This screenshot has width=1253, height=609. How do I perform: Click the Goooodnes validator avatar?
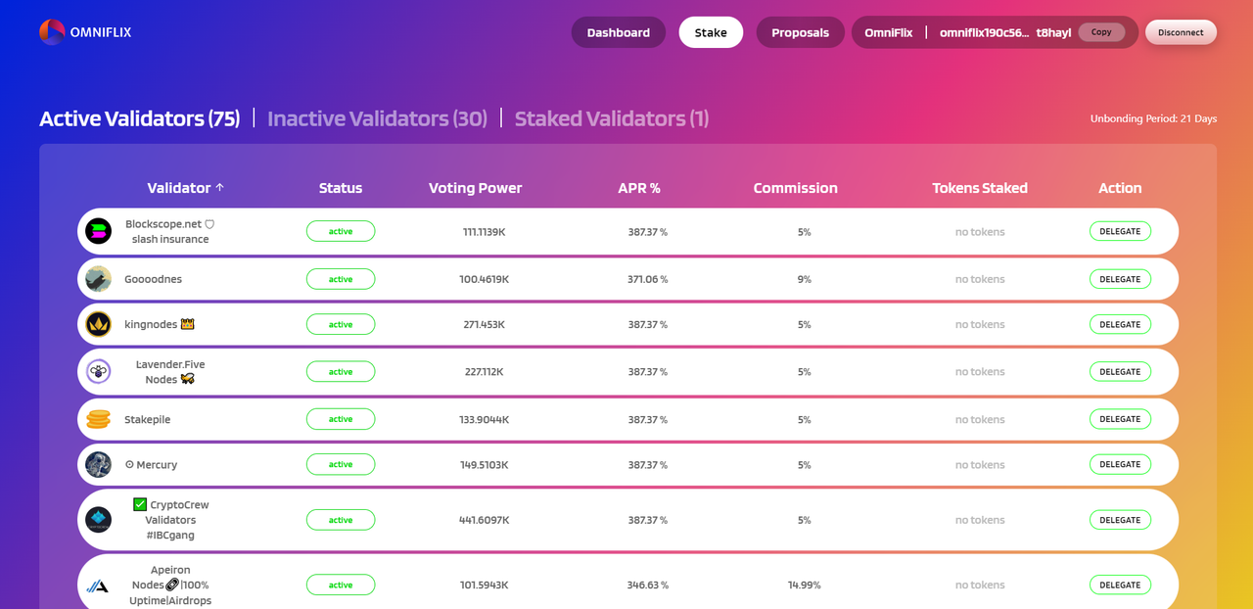[98, 279]
